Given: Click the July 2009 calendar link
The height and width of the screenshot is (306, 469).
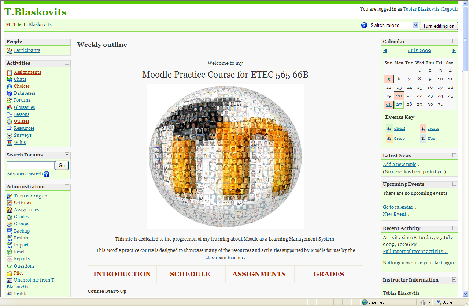Looking at the screenshot, I should pos(420,50).
